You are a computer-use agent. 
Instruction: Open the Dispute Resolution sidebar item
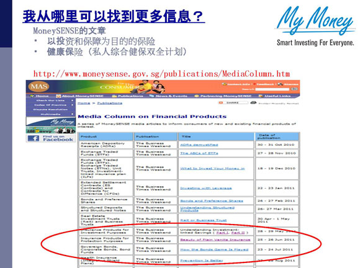50,109
